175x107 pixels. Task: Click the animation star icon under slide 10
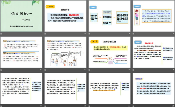pyautogui.click(x=45, y=106)
